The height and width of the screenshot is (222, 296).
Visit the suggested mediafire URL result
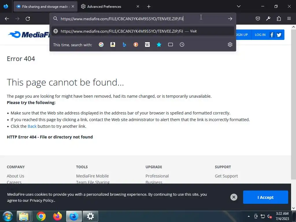click(x=143, y=31)
